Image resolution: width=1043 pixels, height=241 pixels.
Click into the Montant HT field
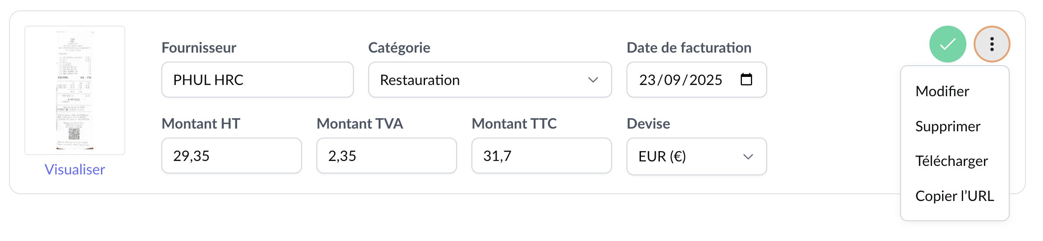[231, 156]
